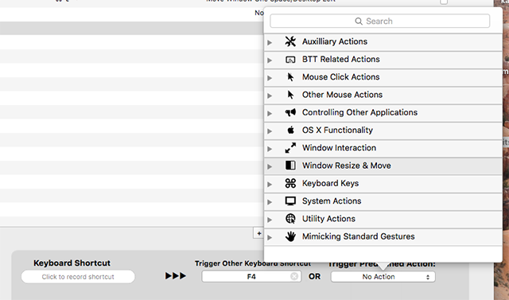
Task: Click the Mouse Click Actions cursor icon
Action: tap(290, 77)
